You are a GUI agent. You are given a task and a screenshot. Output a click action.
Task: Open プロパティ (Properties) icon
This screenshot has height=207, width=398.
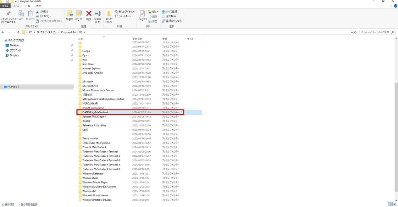click(142, 15)
